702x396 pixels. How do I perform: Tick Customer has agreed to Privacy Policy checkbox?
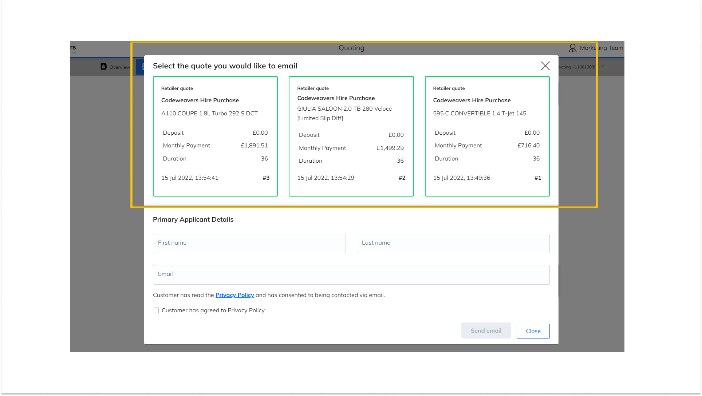pyautogui.click(x=156, y=310)
